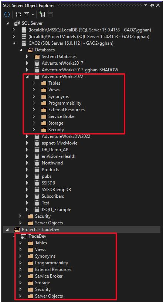Select Server Objects under TradeDev project
The image size is (163, 302).
(x=49, y=296)
